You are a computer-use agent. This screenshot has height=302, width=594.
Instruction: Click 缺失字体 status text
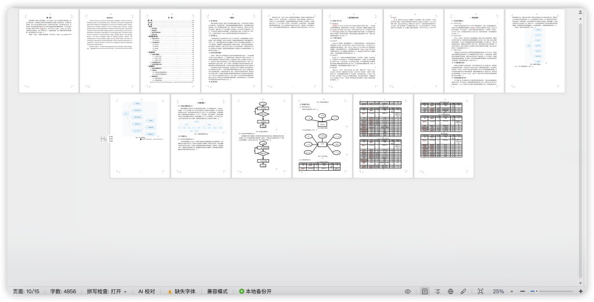coord(185,292)
